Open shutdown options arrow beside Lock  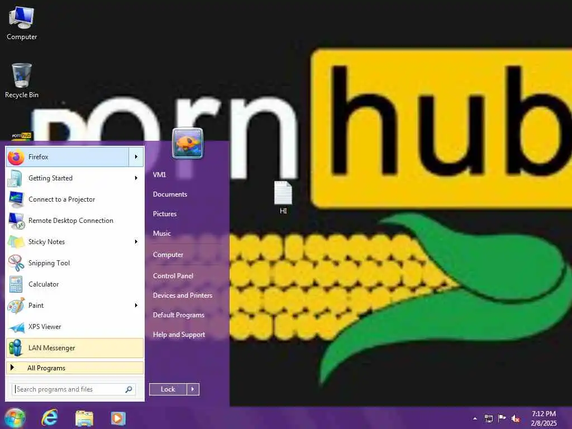[193, 389]
